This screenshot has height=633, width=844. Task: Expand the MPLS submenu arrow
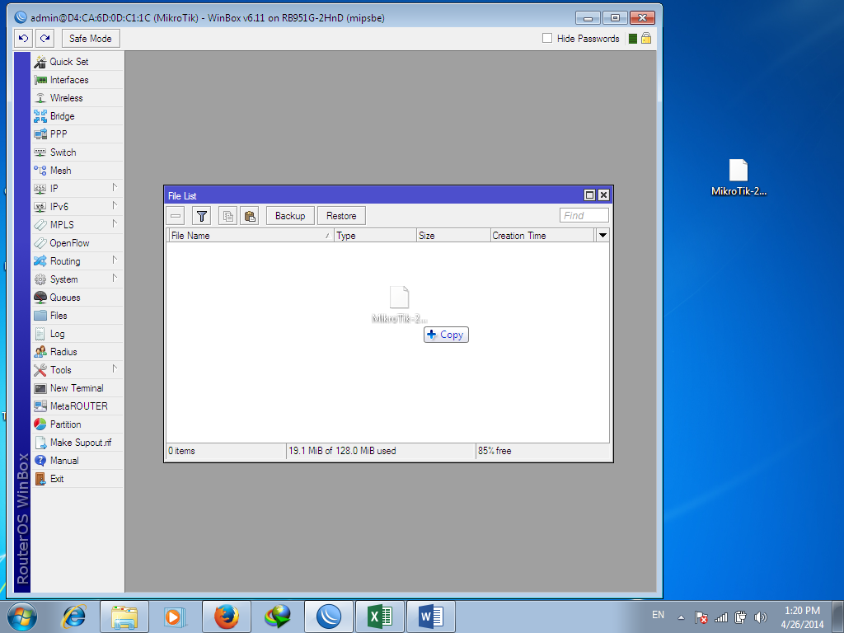[115, 223]
